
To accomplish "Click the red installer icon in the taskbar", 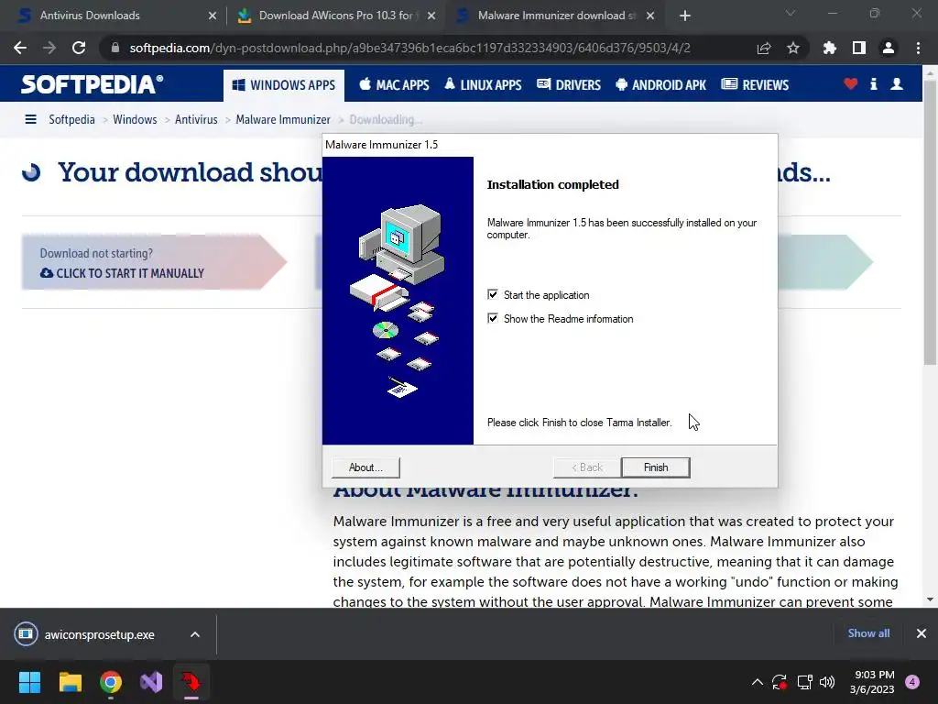I will (x=191, y=682).
